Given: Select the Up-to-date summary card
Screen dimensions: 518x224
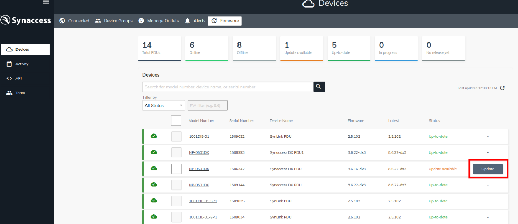Looking at the screenshot, I should [x=349, y=48].
